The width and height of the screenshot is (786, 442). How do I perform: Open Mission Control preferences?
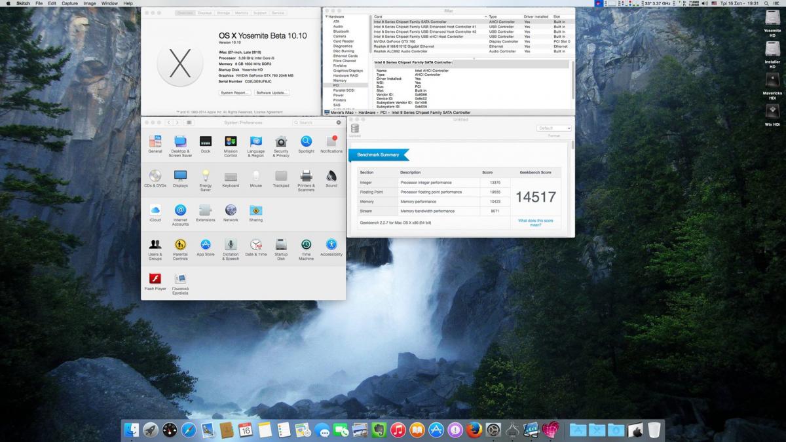click(x=231, y=145)
